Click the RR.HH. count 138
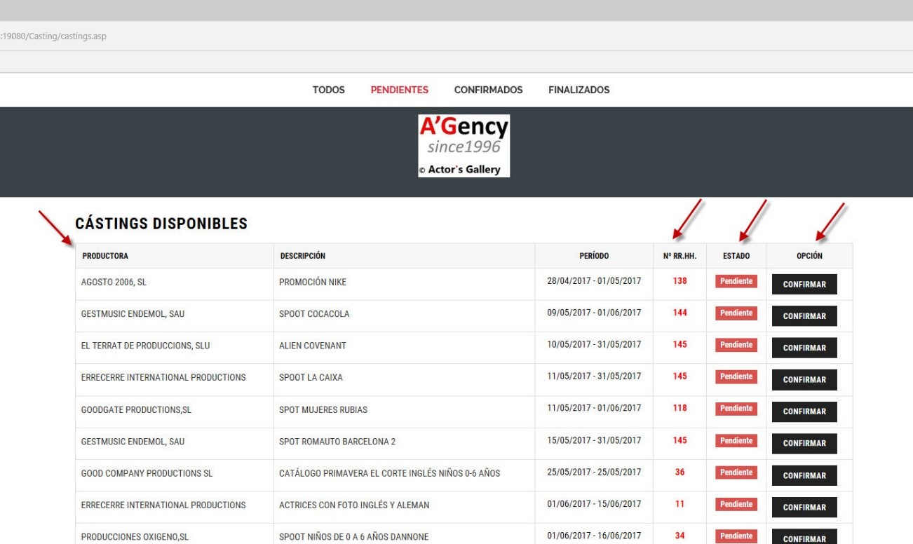The height and width of the screenshot is (544, 913). [x=679, y=281]
